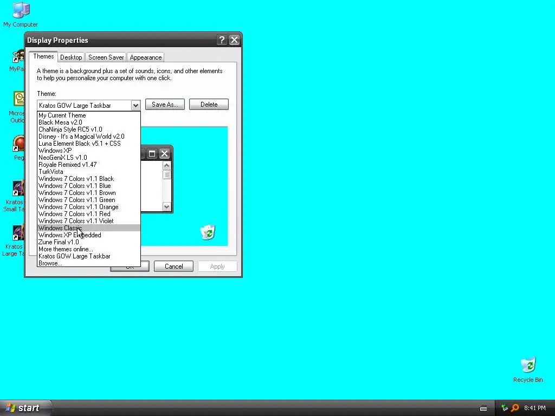Pick Windows 7 Colors v1.1 Blue
Viewport: 555px width, 416px height.
point(89,186)
